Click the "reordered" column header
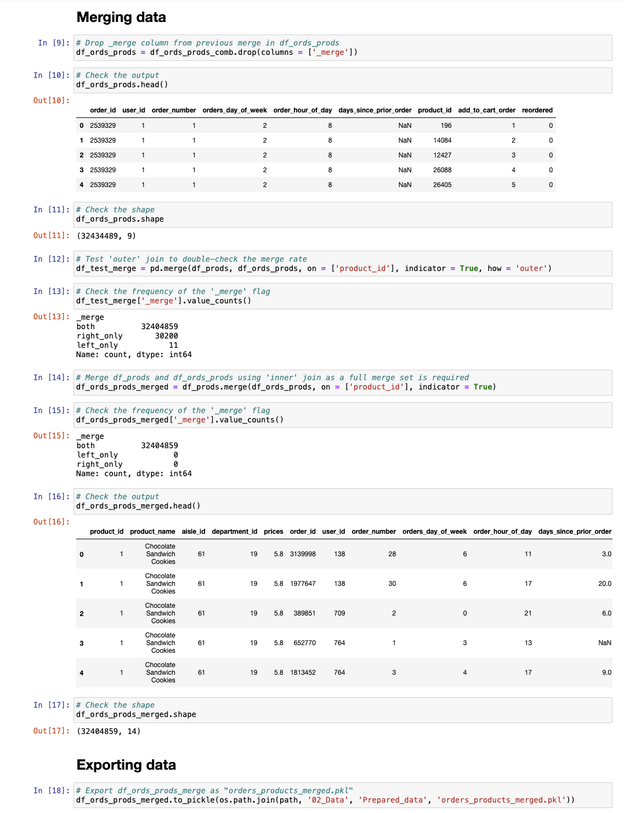This screenshot has height=813, width=624. click(x=537, y=110)
